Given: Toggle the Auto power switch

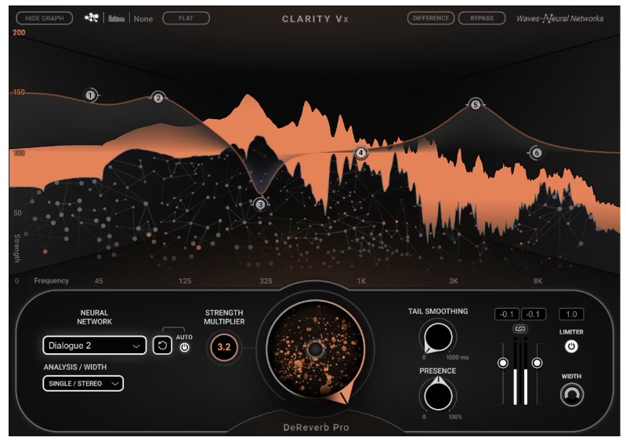Looking at the screenshot, I should [x=184, y=348].
